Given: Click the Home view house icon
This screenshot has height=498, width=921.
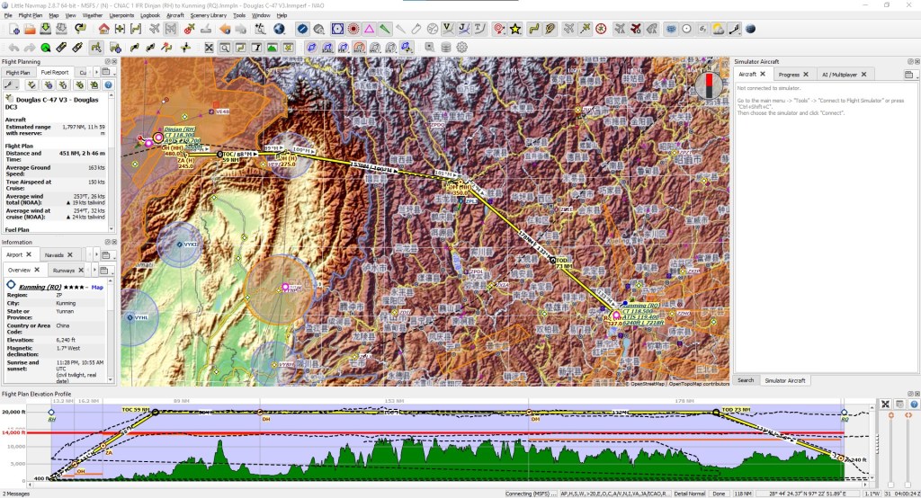Looking at the screenshot, I should click(104, 29).
